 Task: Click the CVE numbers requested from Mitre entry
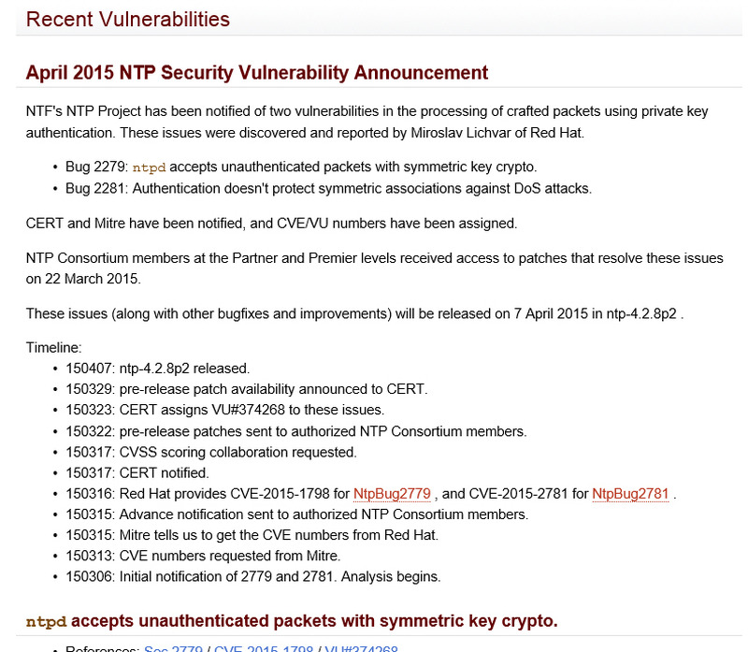(x=206, y=556)
